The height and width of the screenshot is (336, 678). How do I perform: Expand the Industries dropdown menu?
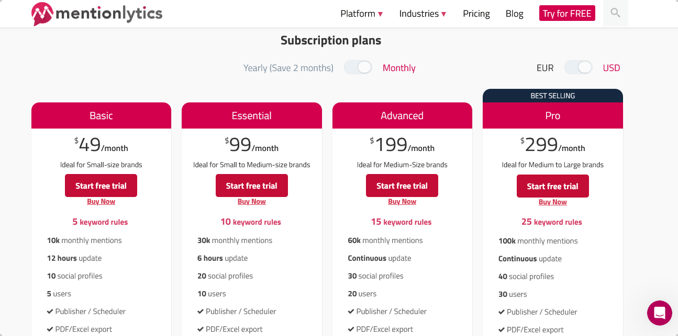(423, 14)
